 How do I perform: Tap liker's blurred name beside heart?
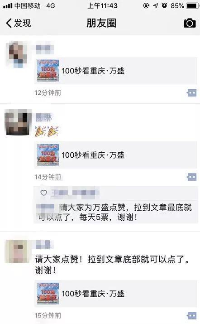click(75, 193)
